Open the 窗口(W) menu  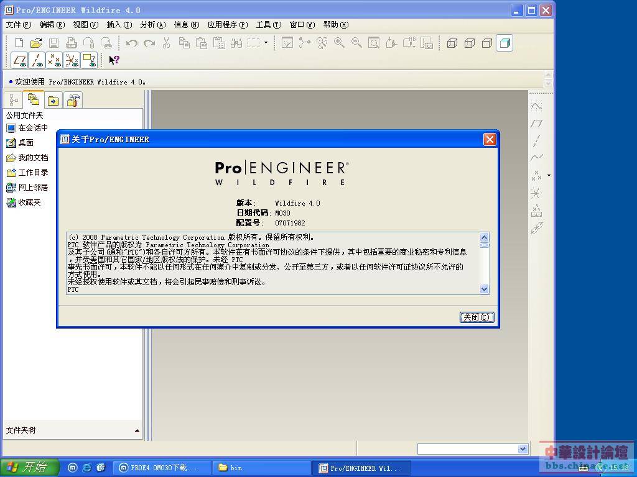pos(302,25)
